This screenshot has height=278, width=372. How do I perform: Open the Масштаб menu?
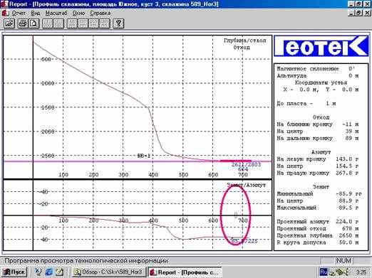[56, 13]
